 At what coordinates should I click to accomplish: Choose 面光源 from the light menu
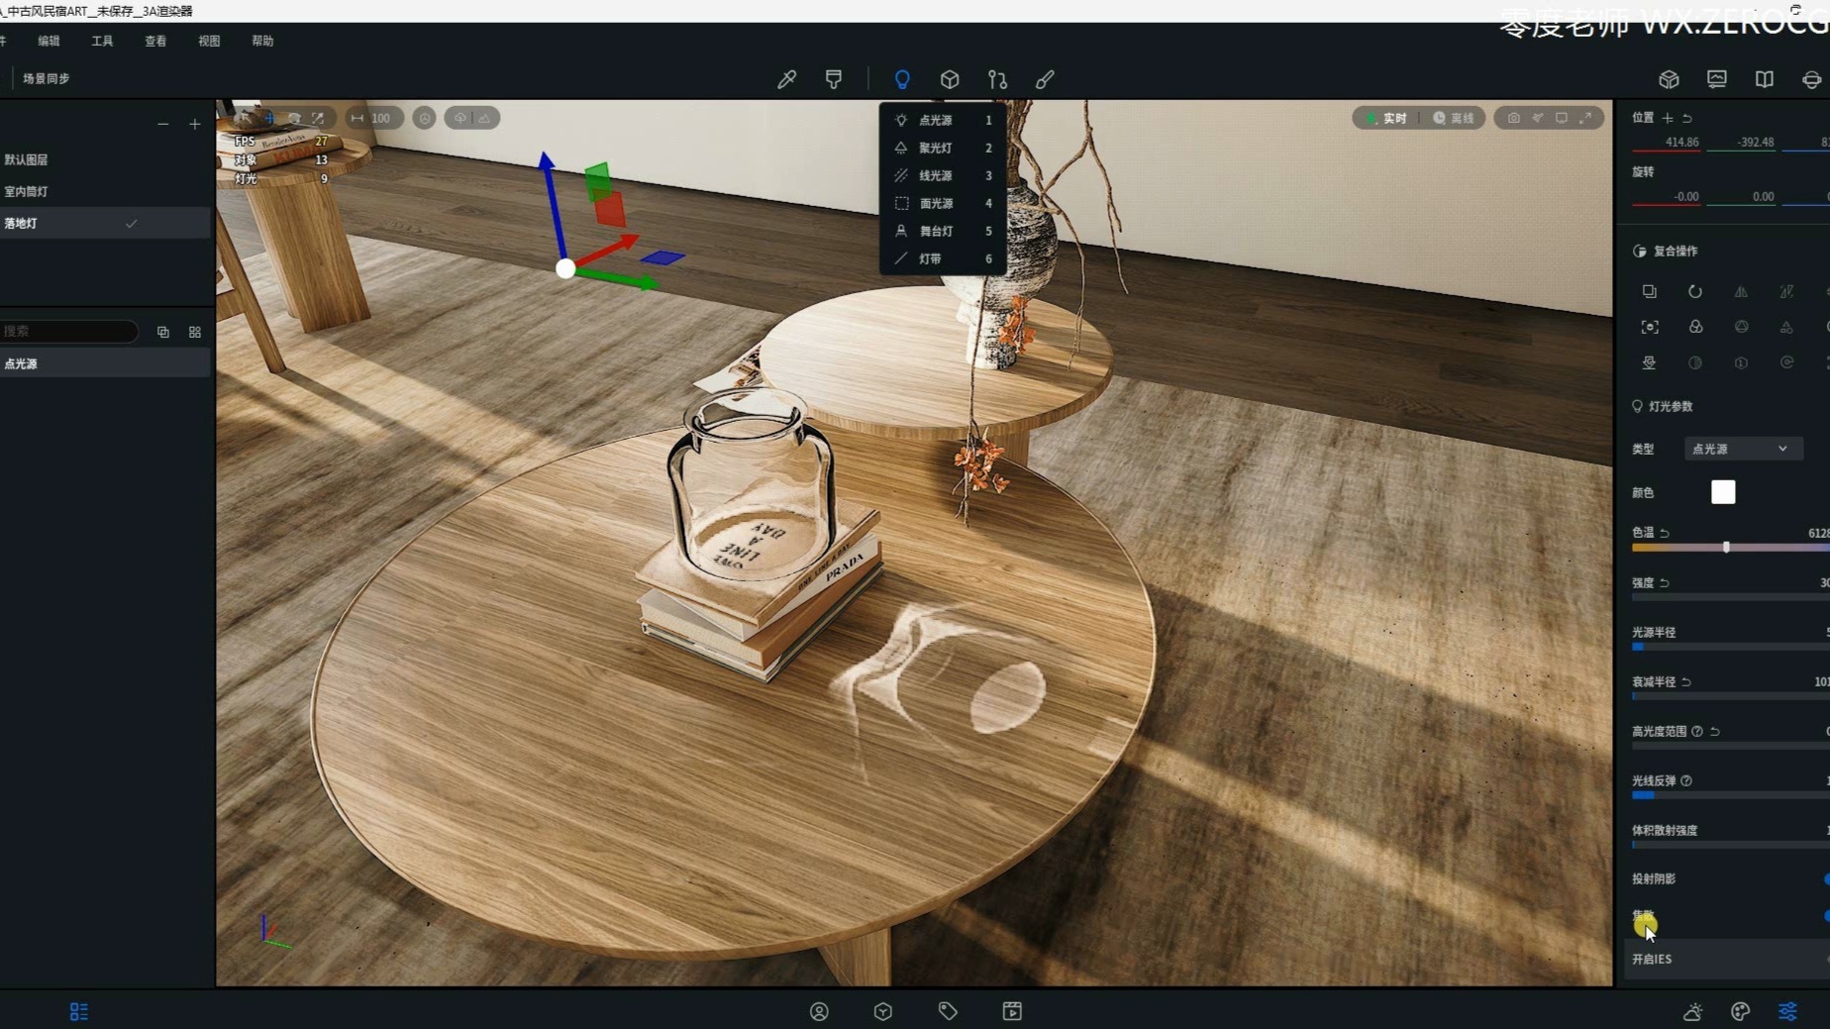[x=935, y=203]
